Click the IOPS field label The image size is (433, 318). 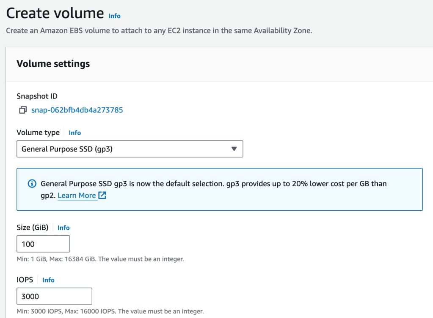[x=25, y=280]
